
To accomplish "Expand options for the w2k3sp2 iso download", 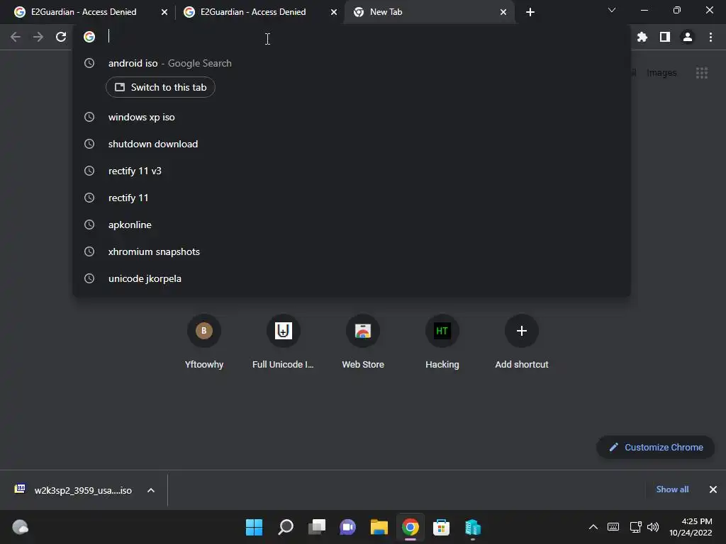I will [x=151, y=490].
